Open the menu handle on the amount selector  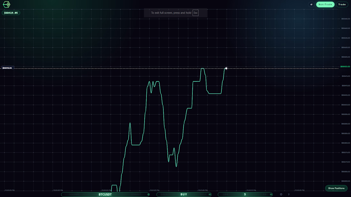click(271, 194)
